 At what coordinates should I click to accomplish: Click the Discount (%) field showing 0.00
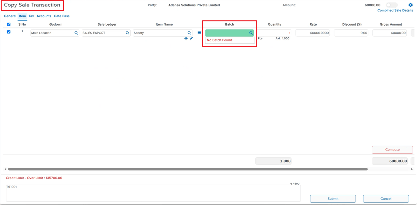point(351,33)
